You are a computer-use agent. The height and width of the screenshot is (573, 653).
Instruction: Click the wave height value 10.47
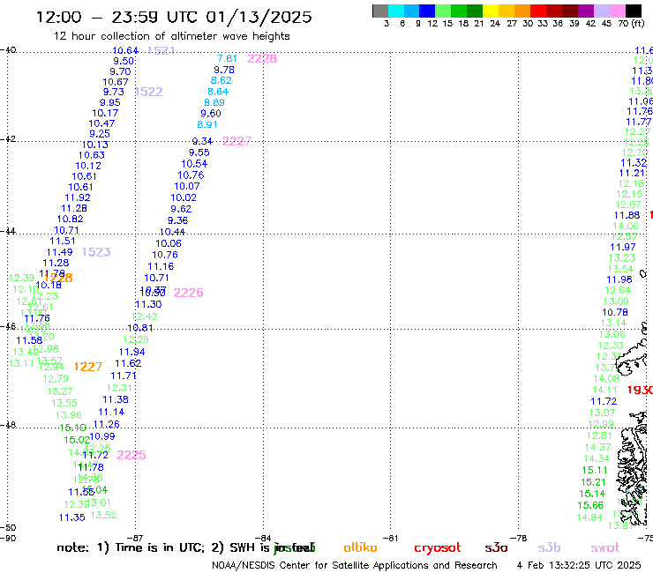[x=101, y=123]
